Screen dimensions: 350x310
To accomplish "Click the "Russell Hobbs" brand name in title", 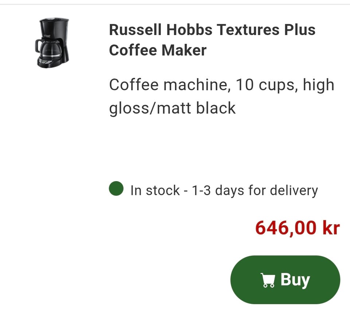I will [x=161, y=30].
